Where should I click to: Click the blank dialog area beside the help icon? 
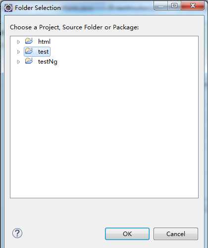coord(63,233)
